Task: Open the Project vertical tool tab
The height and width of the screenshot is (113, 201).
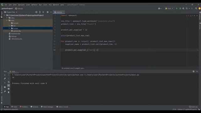Action: [2, 14]
